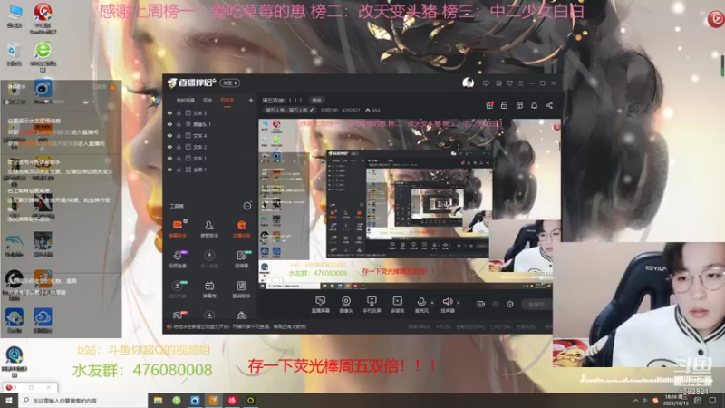Open the user avatar in title bar

468,83
